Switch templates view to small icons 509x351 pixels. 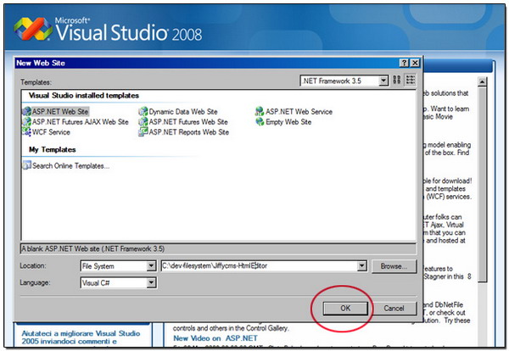(x=411, y=80)
